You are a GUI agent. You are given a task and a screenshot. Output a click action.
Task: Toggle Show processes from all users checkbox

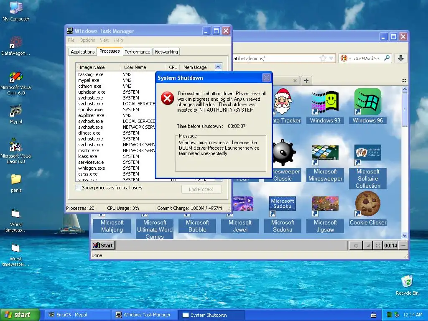coord(78,188)
